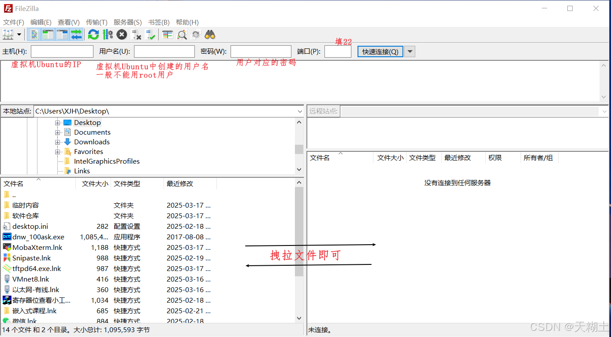Screen dimensions: 611x337
Task: Sort local files by 最近修改 column
Action: click(190, 183)
